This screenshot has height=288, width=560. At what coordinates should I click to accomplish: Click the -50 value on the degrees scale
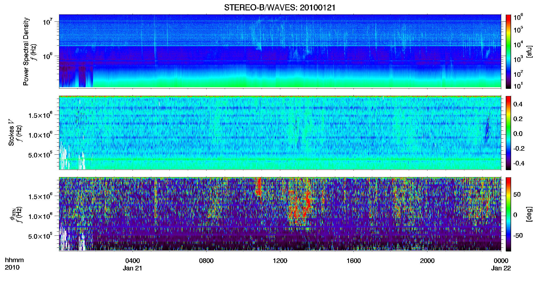point(518,235)
